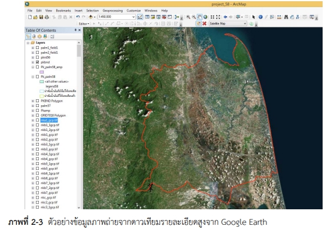The height and width of the screenshot is (232, 328).
Task: Save the map document
Action: pos(41,17)
